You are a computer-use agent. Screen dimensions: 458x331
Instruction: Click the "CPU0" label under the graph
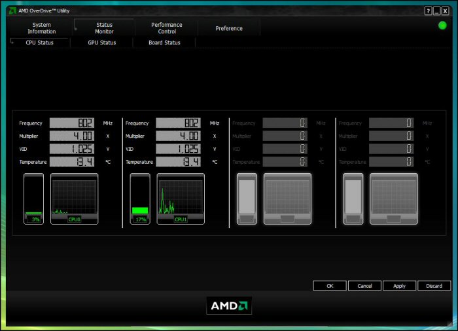(x=74, y=219)
